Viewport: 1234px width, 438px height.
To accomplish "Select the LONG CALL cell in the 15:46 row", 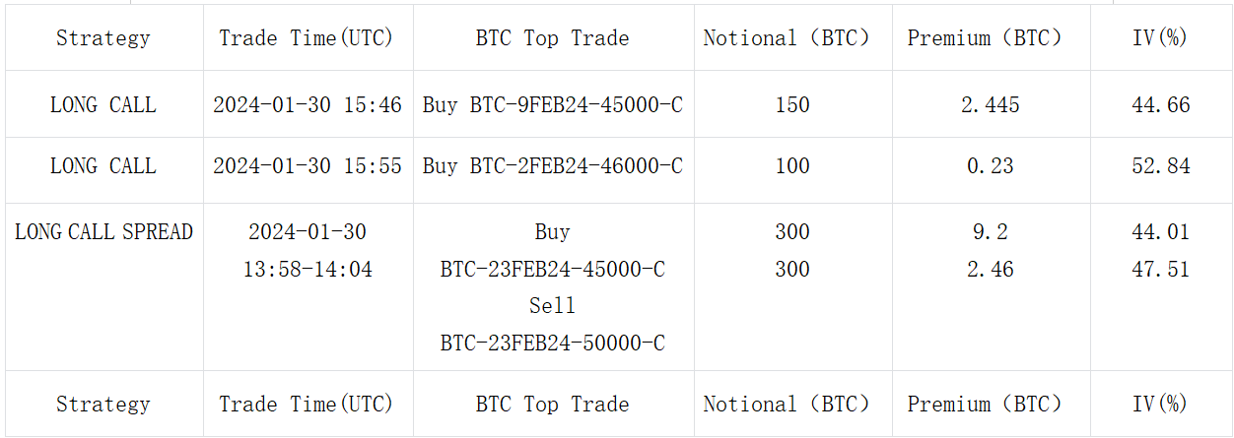I will pyautogui.click(x=103, y=104).
